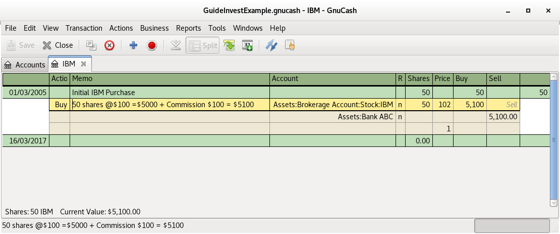Open the Assets:Brokerage Account:Stock:IBM account cell
560x234 pixels.
[x=332, y=105]
